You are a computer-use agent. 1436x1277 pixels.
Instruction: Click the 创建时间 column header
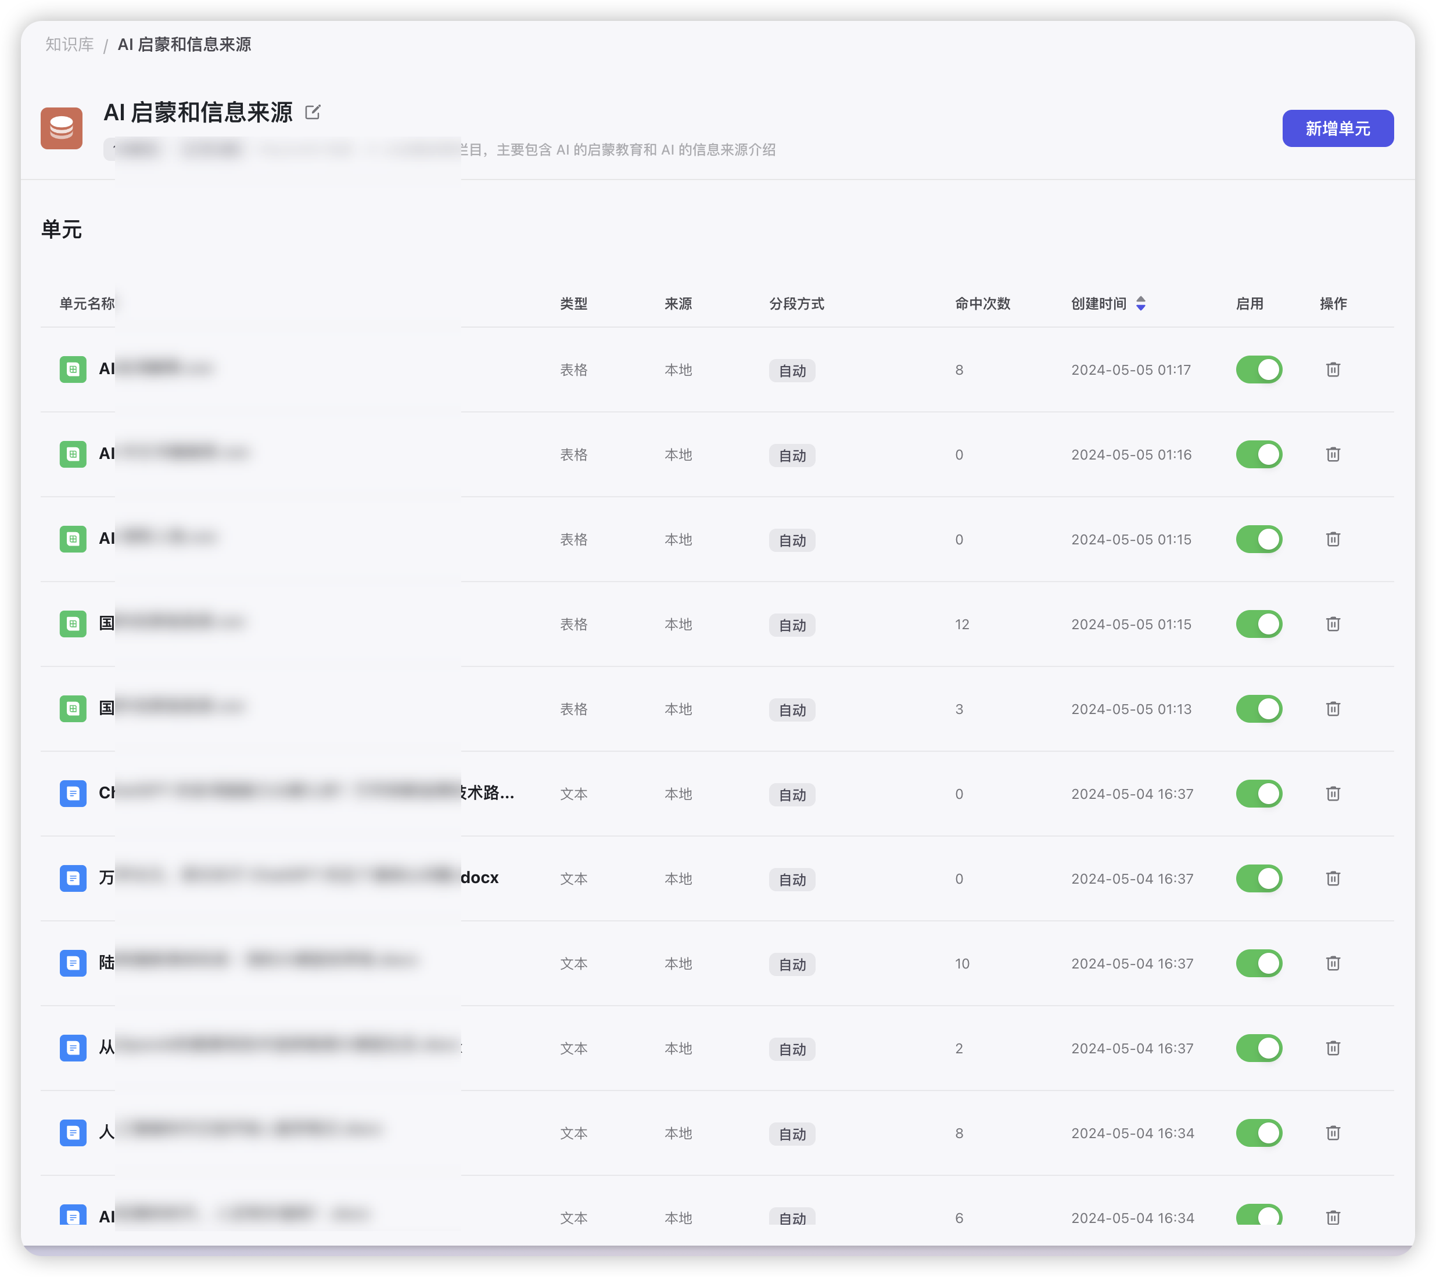(x=1098, y=304)
